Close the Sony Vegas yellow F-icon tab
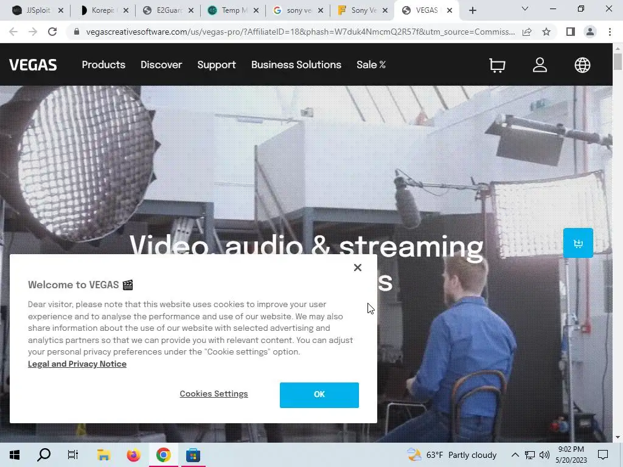 pyautogui.click(x=385, y=10)
